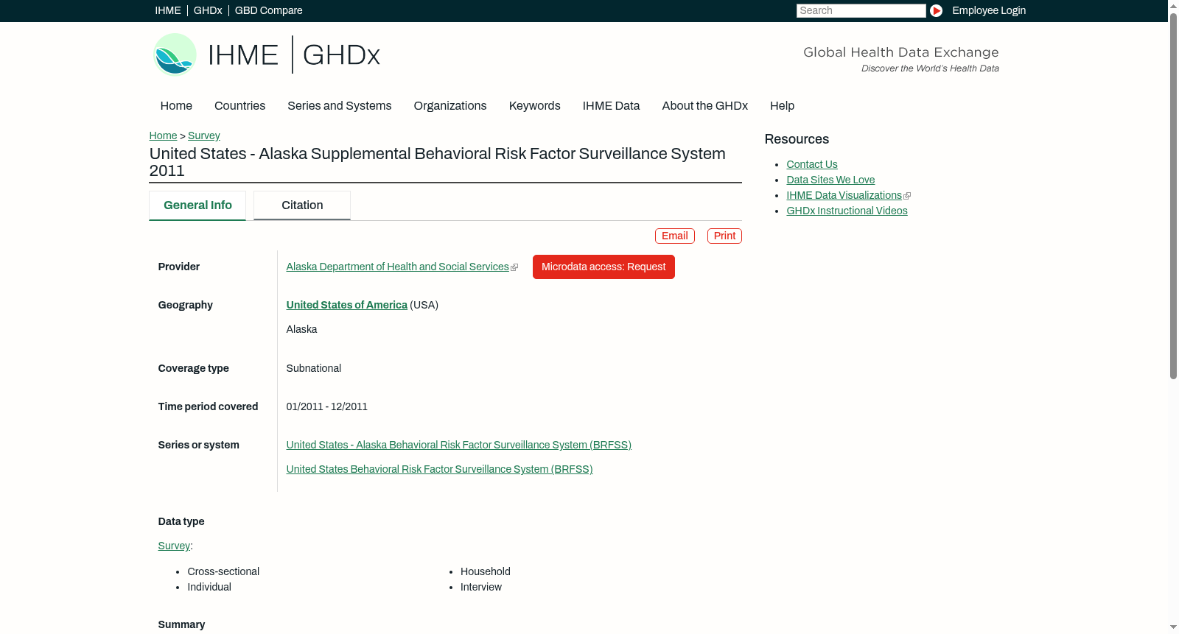Click the red search submit arrow icon
Screen dimensions: 1179x634
pyautogui.click(x=936, y=10)
